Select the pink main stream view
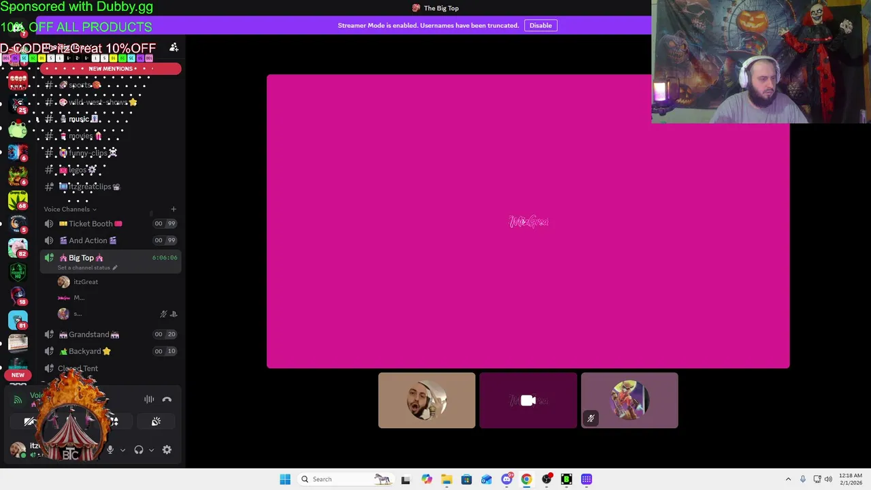 click(528, 221)
